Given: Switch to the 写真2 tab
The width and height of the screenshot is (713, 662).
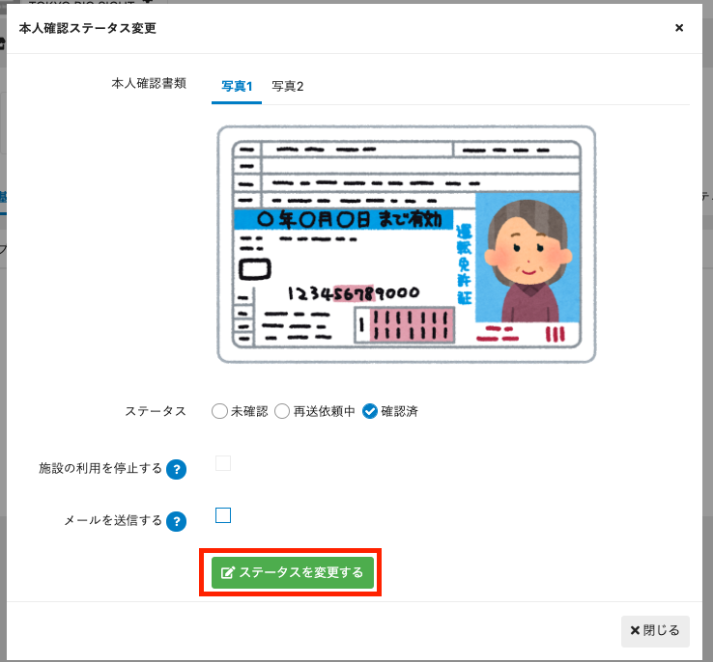Looking at the screenshot, I should click(x=288, y=87).
